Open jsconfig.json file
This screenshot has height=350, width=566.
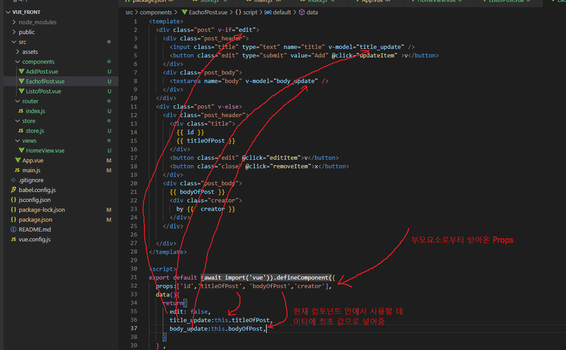35,200
